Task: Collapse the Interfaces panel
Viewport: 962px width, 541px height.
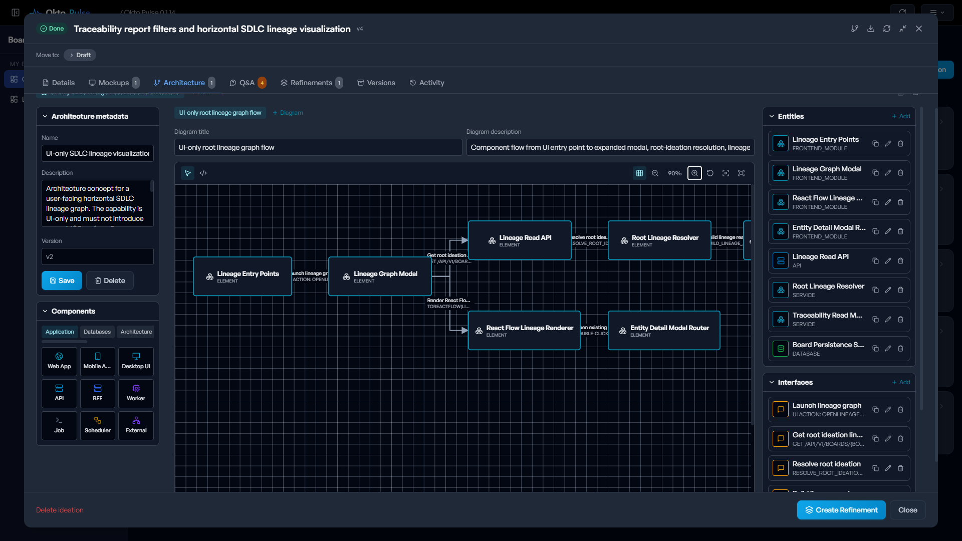Action: pos(772,382)
